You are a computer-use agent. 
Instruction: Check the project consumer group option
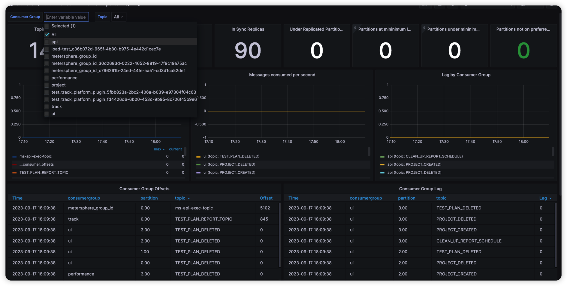coord(47,85)
